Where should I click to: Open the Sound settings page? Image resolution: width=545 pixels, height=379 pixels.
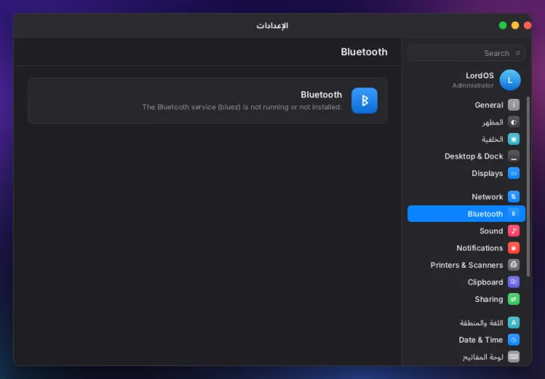click(466, 230)
